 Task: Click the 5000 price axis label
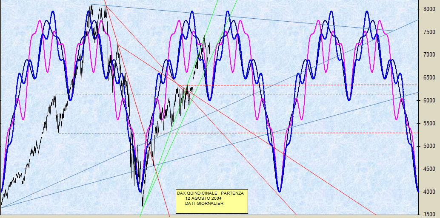429,146
